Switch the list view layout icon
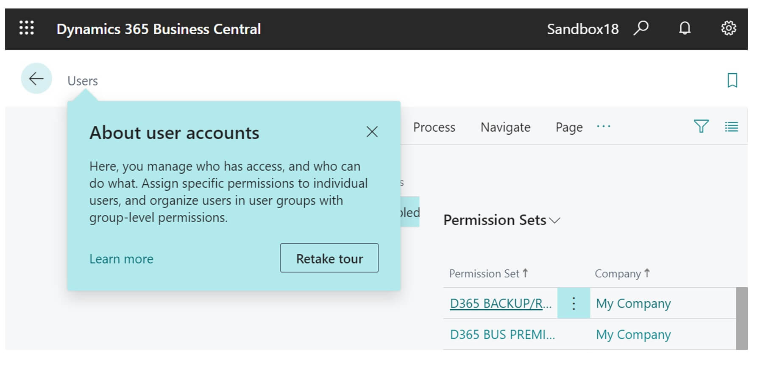This screenshot has height=380, width=766. [731, 127]
